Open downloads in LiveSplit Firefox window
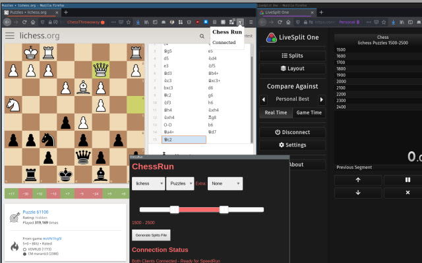Image resolution: width=422 pixels, height=263 pixels. 393,22
